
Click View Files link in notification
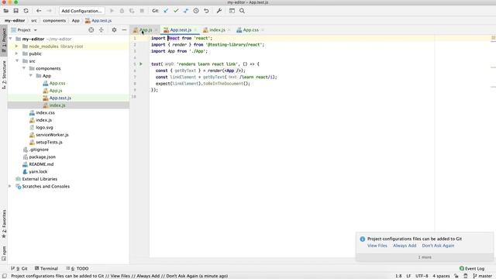(377, 246)
